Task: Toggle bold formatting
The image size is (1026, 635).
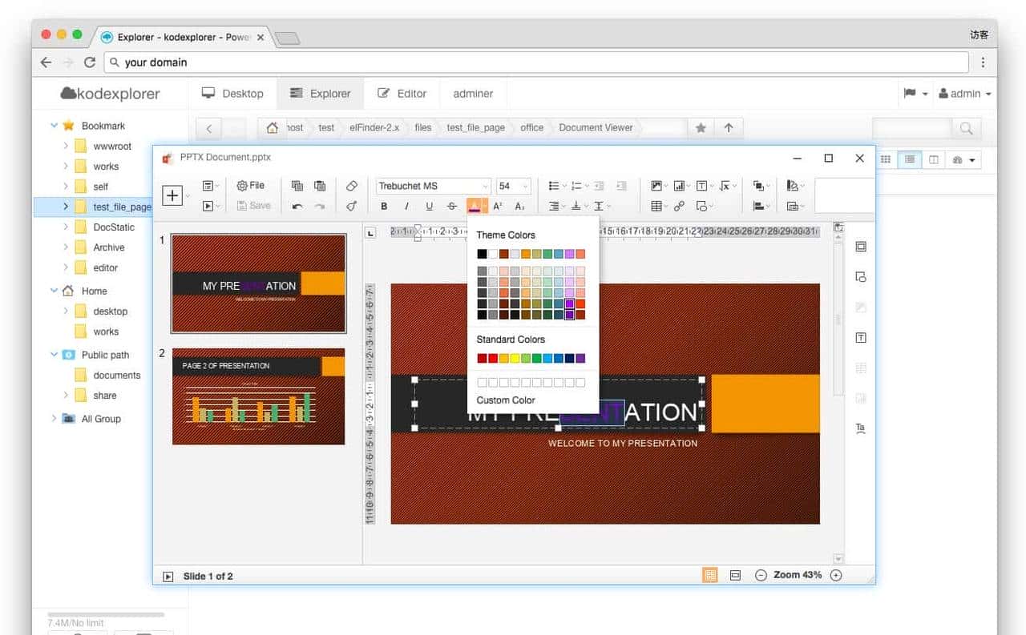Action: 384,206
